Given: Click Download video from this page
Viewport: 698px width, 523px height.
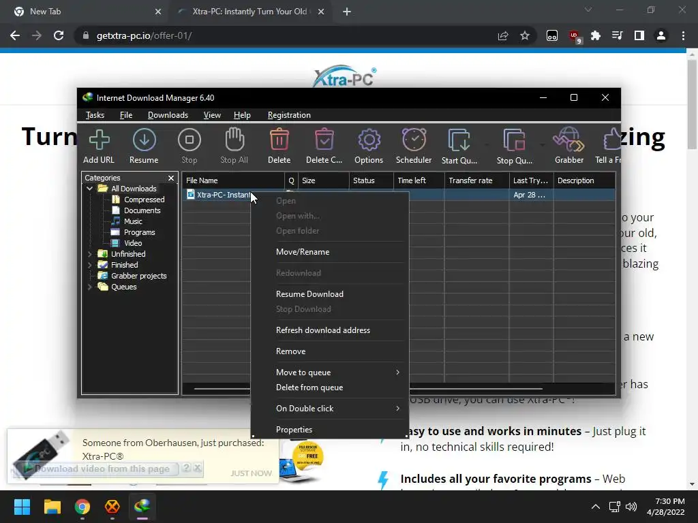Looking at the screenshot, I should click(x=102, y=469).
